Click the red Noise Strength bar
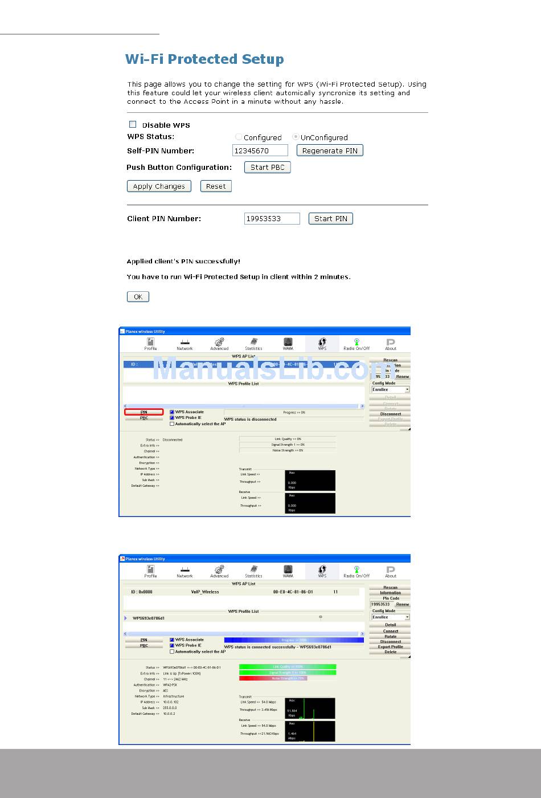Screen dimensions: 541x798 coord(273,678)
